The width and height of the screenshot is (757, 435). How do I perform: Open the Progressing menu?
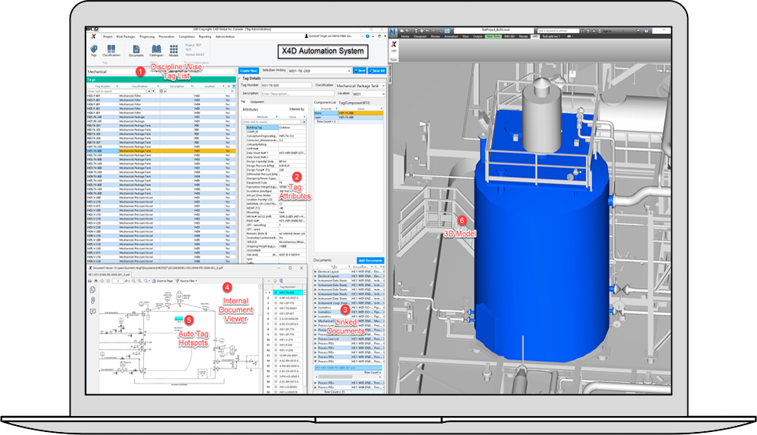[x=148, y=36]
